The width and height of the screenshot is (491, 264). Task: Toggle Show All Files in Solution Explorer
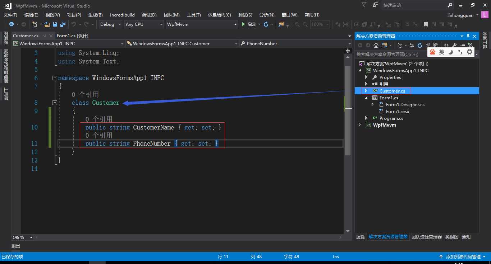click(x=436, y=45)
